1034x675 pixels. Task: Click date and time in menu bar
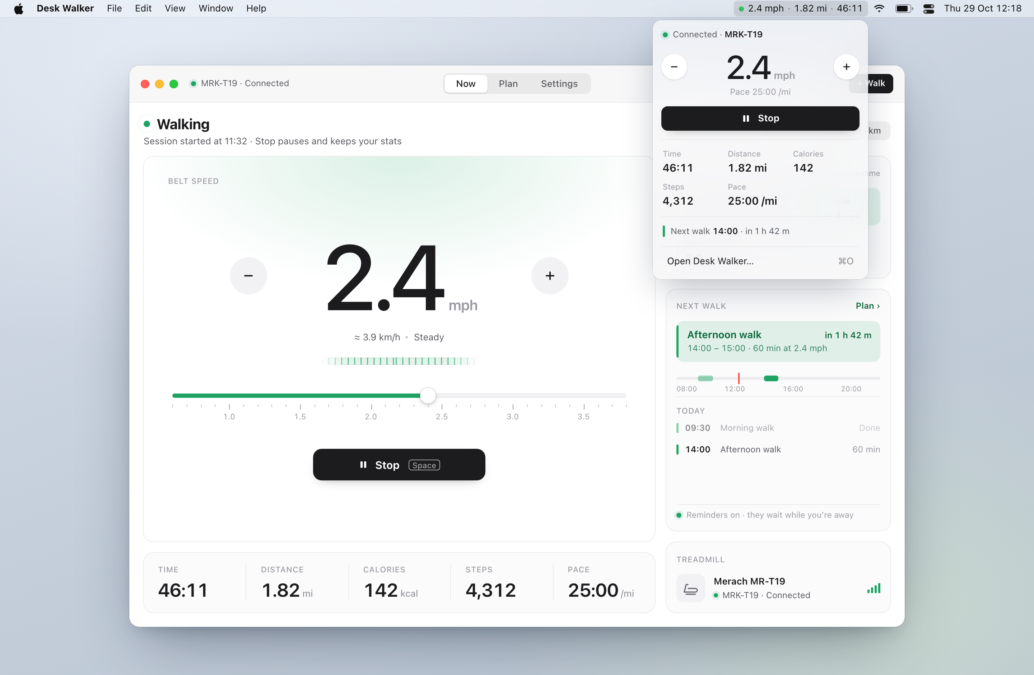pyautogui.click(x=983, y=8)
